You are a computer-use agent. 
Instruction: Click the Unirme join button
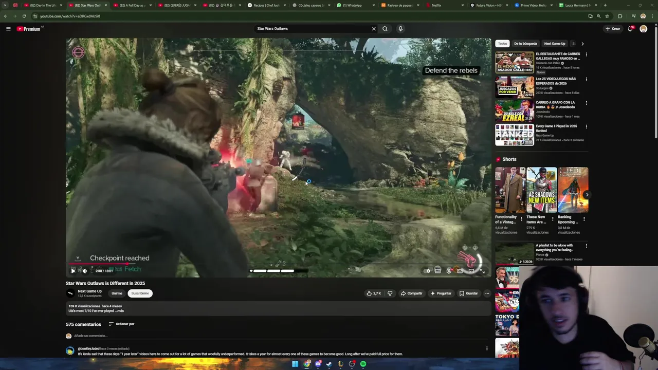tap(117, 293)
